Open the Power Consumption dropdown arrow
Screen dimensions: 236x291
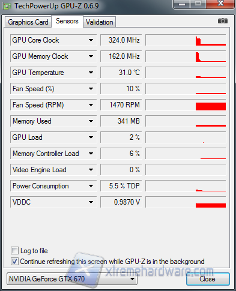[91, 186]
